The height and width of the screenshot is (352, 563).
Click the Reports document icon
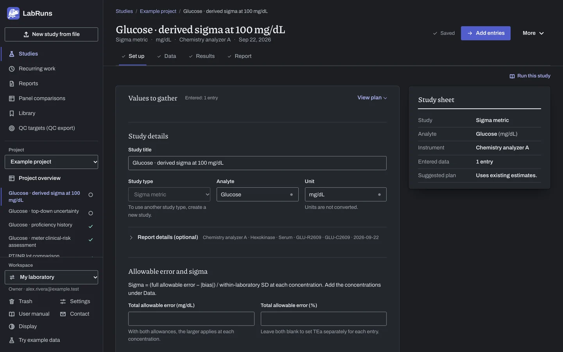12,84
